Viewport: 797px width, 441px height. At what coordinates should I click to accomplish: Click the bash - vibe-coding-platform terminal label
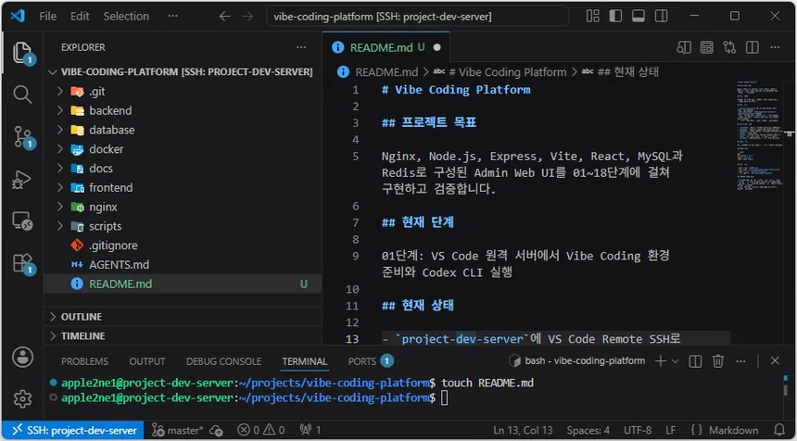pyautogui.click(x=577, y=361)
